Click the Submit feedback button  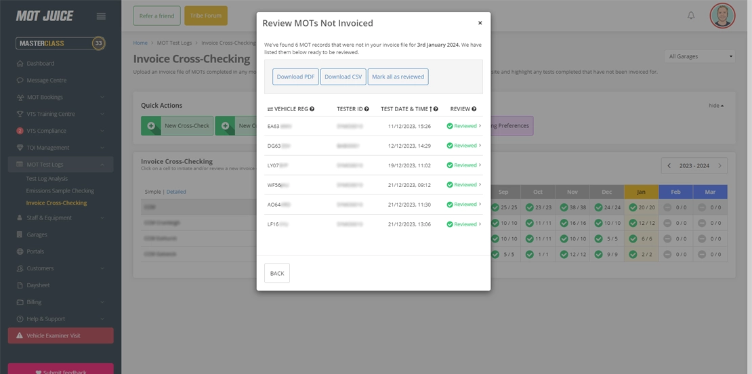(60, 369)
